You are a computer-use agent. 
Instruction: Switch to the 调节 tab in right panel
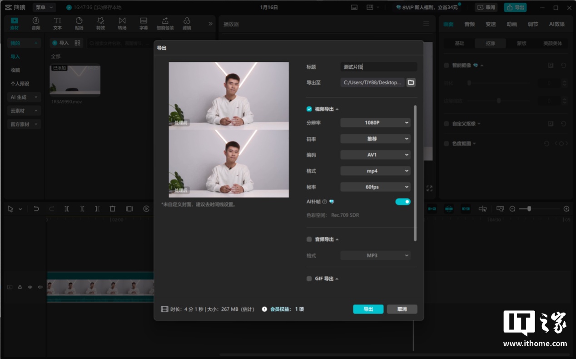coord(533,24)
